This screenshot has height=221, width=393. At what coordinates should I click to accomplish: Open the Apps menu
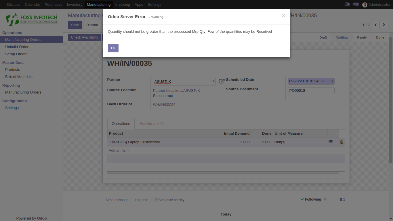tap(139, 5)
